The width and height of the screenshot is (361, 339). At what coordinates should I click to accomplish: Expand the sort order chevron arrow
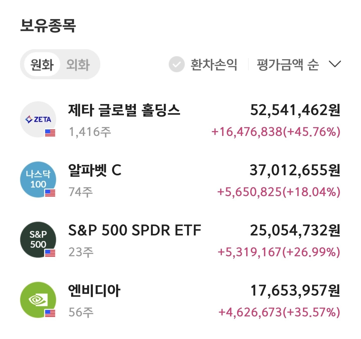point(335,64)
